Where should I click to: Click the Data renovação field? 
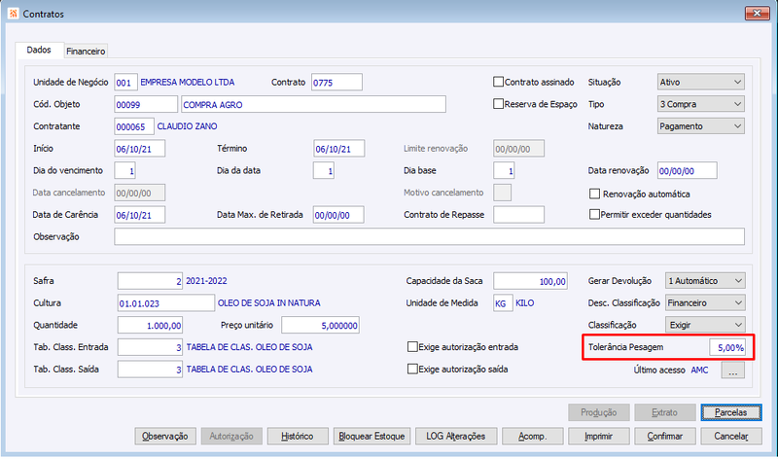(x=688, y=171)
